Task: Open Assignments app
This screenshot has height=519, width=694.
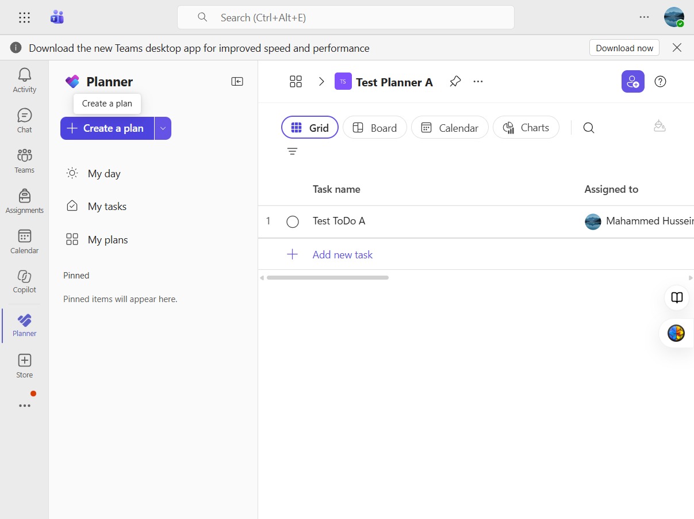Action: [25, 201]
